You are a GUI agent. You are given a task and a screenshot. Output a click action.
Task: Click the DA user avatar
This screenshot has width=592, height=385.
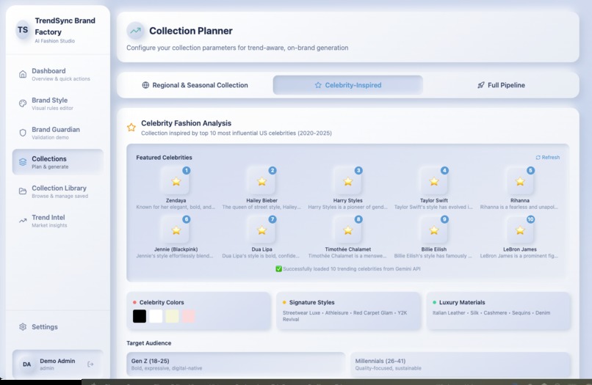click(x=26, y=364)
